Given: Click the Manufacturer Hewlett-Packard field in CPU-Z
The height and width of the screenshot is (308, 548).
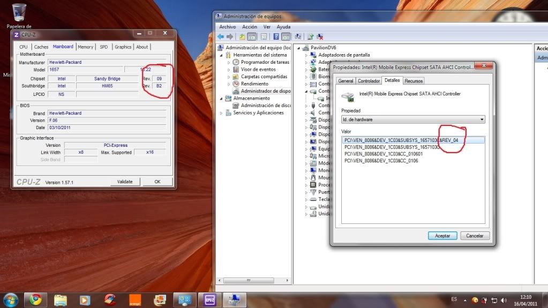Looking at the screenshot, I should (x=107, y=62).
